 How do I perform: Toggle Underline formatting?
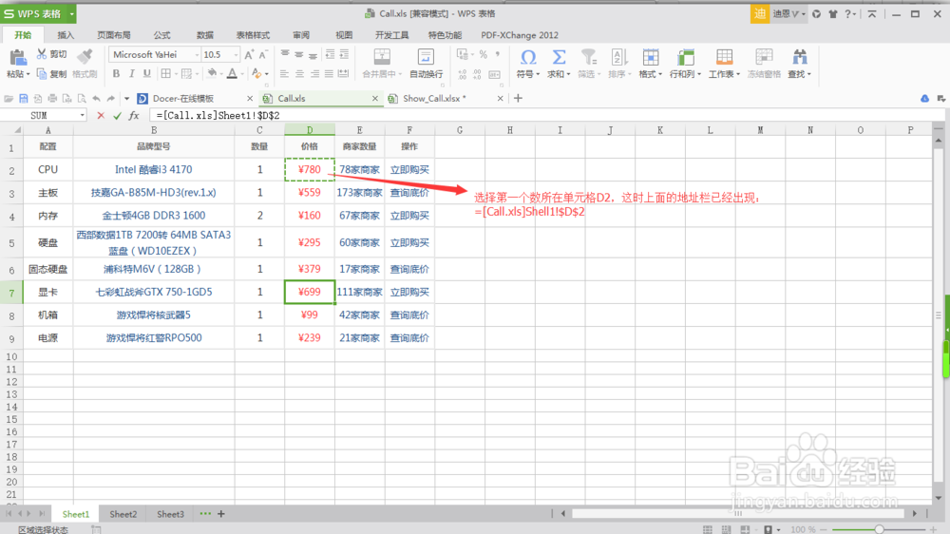point(146,74)
